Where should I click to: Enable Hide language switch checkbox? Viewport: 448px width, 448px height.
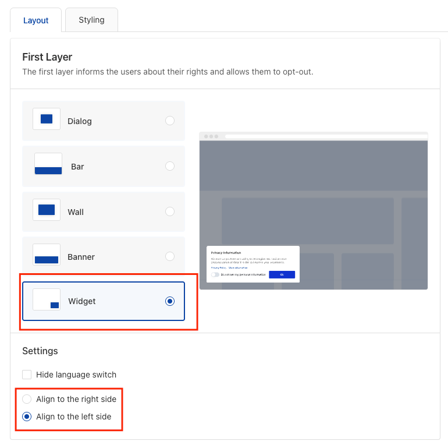(27, 375)
